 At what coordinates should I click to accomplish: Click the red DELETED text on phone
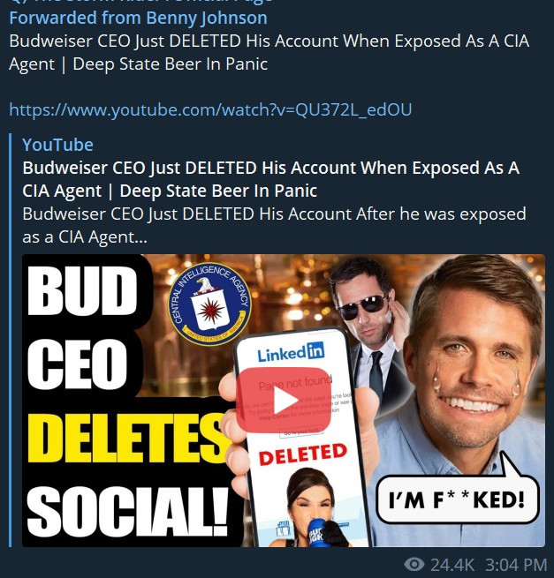303,454
